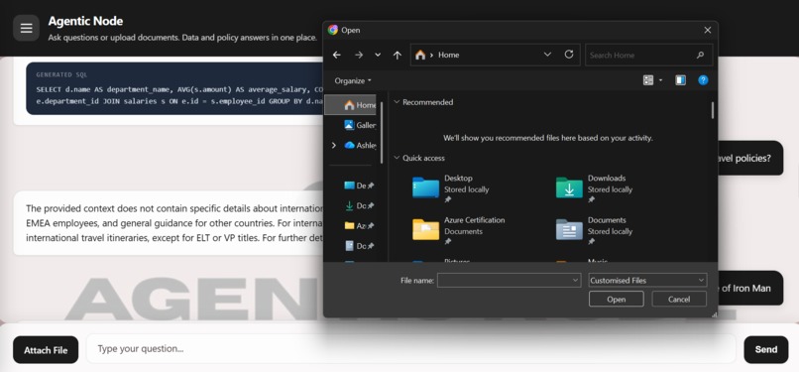This screenshot has height=372, width=799.
Task: Click the File name input box
Action: pos(505,281)
